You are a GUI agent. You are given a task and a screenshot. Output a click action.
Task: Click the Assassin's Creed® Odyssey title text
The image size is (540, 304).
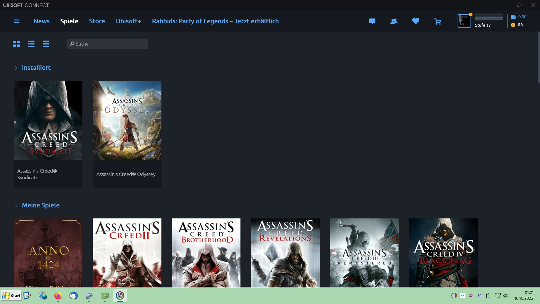pyautogui.click(x=126, y=174)
